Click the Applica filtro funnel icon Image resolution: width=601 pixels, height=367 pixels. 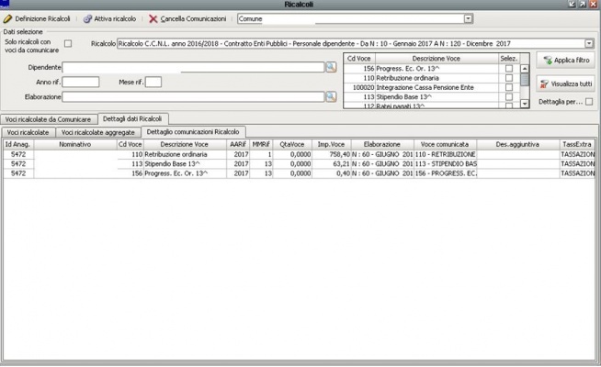[548, 60]
